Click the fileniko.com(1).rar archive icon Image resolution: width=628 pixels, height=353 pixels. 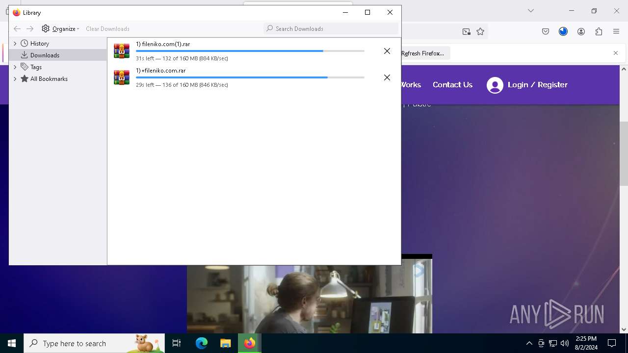pyautogui.click(x=122, y=51)
